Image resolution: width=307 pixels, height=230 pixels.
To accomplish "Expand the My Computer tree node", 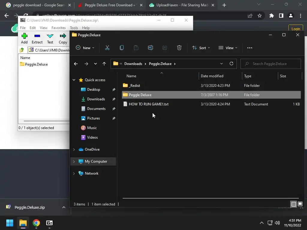I will [x=74, y=161].
